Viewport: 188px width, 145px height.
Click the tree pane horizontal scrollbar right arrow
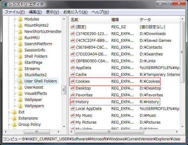tap(58, 132)
